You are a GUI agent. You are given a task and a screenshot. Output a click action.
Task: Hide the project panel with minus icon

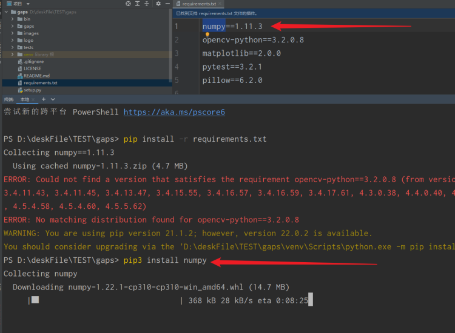[x=167, y=4]
